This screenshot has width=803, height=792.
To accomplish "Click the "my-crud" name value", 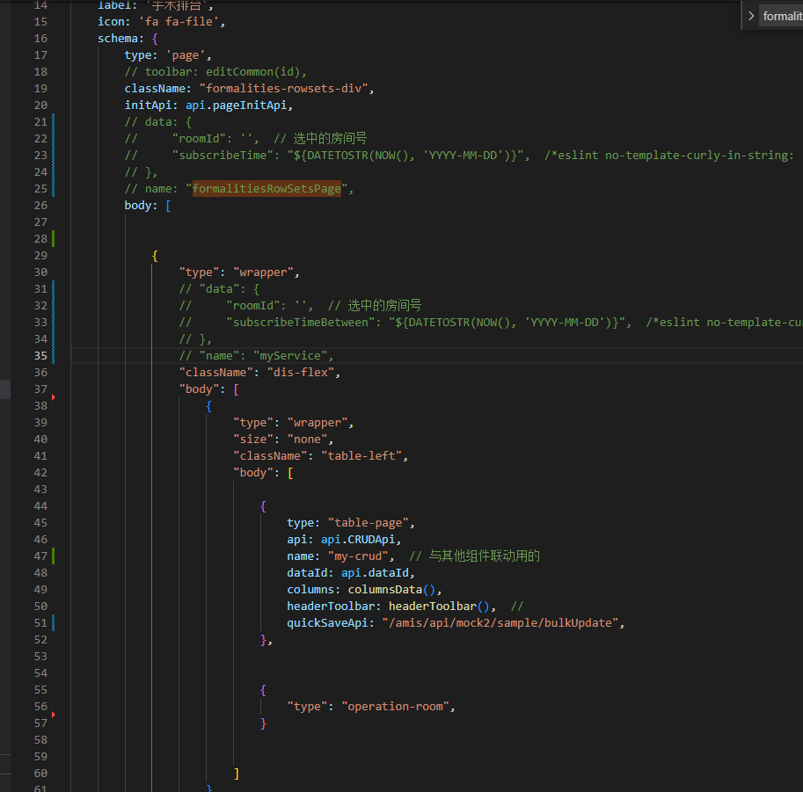I will click(358, 556).
